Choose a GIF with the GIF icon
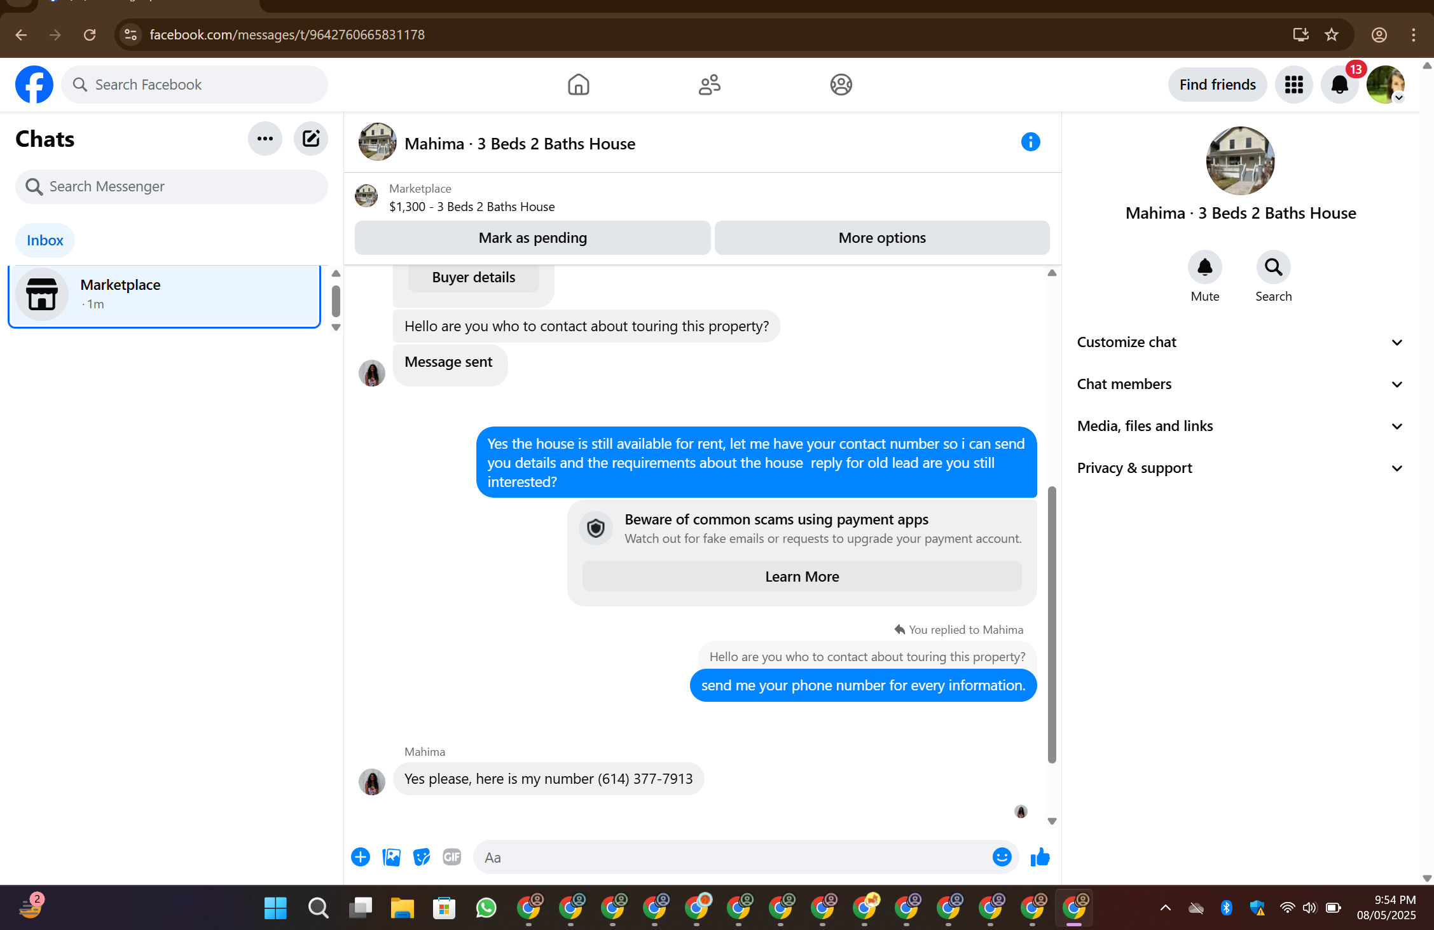 pos(452,857)
